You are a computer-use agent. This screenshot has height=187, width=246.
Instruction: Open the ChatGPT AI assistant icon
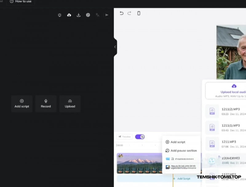click(88, 15)
